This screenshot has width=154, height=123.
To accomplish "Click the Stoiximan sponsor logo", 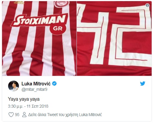I will click(40, 20).
